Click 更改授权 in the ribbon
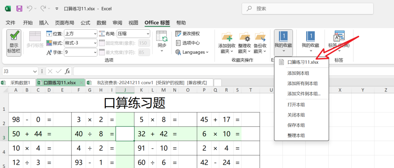Viewport: 394px width, 168px height. tap(188, 34)
